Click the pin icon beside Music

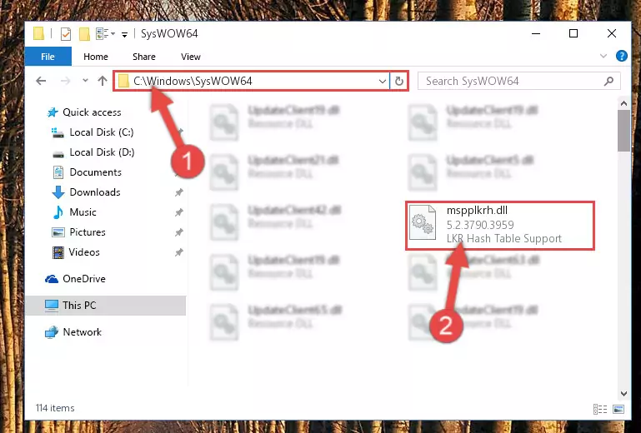tap(178, 212)
